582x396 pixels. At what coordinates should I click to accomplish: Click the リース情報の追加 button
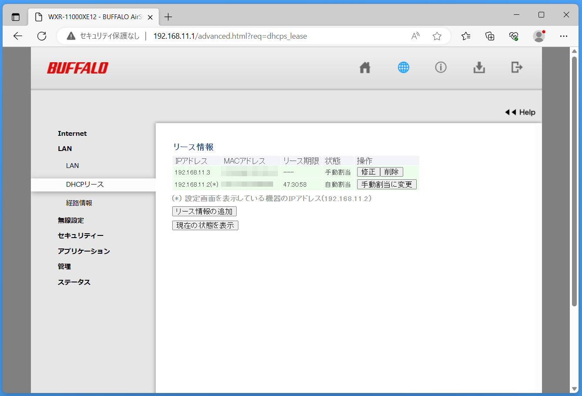[x=204, y=211]
